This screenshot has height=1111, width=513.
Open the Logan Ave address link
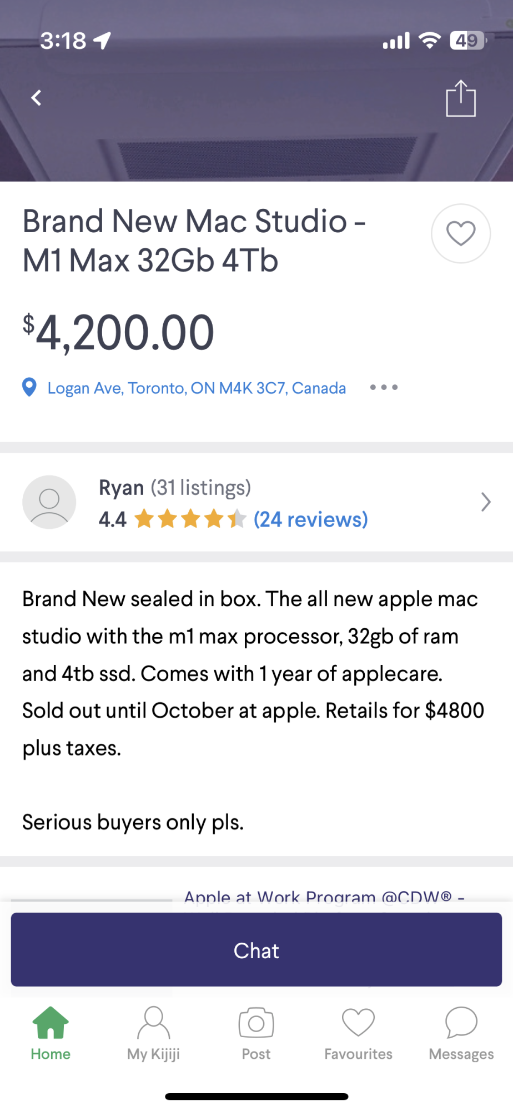click(197, 388)
